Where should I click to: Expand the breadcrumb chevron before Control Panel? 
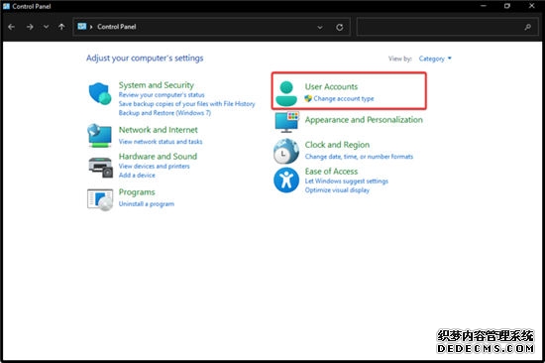91,27
